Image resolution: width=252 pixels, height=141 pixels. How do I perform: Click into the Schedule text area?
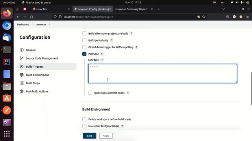point(163,74)
